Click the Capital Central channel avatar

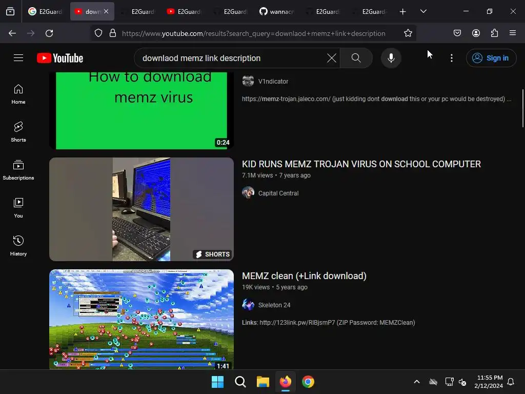(248, 193)
